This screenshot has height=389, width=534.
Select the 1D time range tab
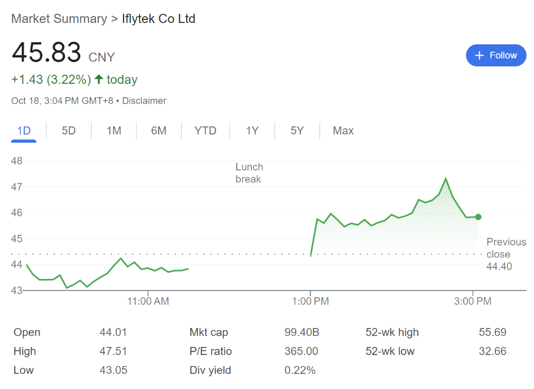pyautogui.click(x=24, y=131)
